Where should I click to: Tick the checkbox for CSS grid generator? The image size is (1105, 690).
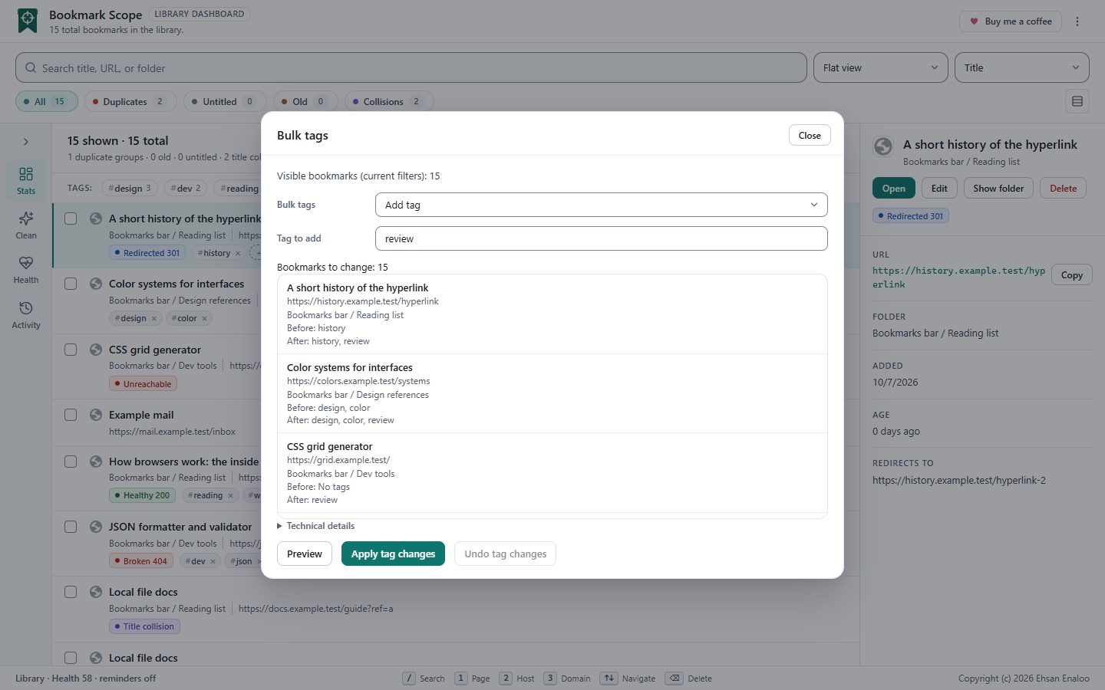click(71, 350)
